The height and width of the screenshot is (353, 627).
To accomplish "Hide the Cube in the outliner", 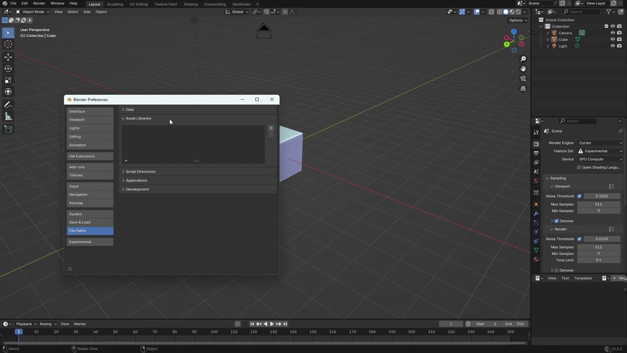I will (612, 39).
